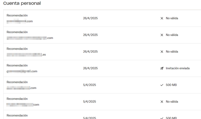The height and width of the screenshot is (119, 201).
Task: Click the paper-plane icon beside "Invitación enviada"
Action: click(162, 68)
